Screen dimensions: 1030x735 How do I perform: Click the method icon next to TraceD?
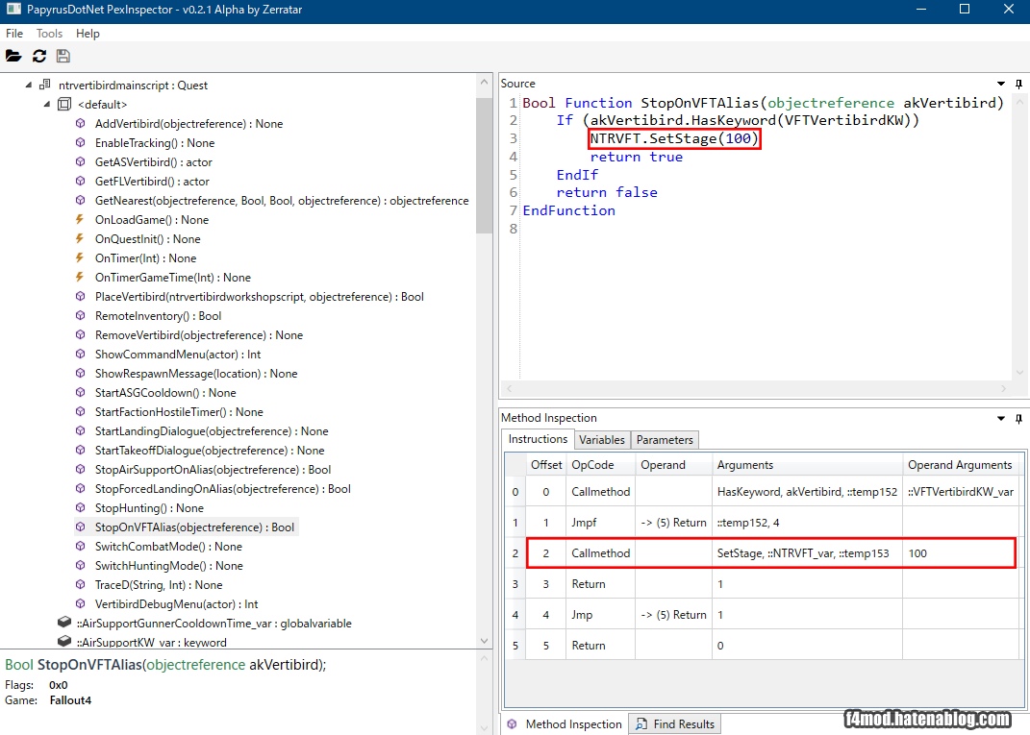coord(80,584)
